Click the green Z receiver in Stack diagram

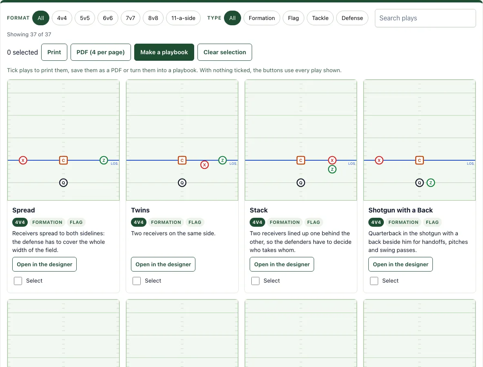(x=332, y=169)
